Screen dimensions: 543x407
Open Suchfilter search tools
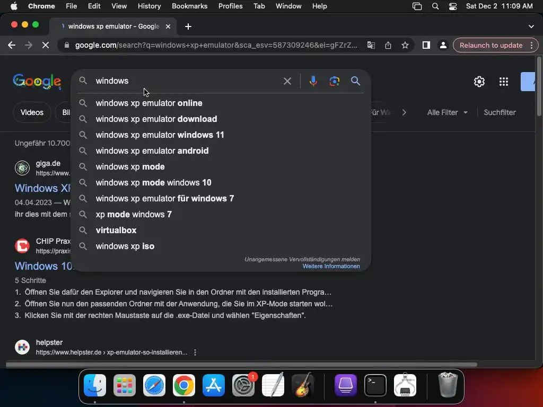coord(500,112)
